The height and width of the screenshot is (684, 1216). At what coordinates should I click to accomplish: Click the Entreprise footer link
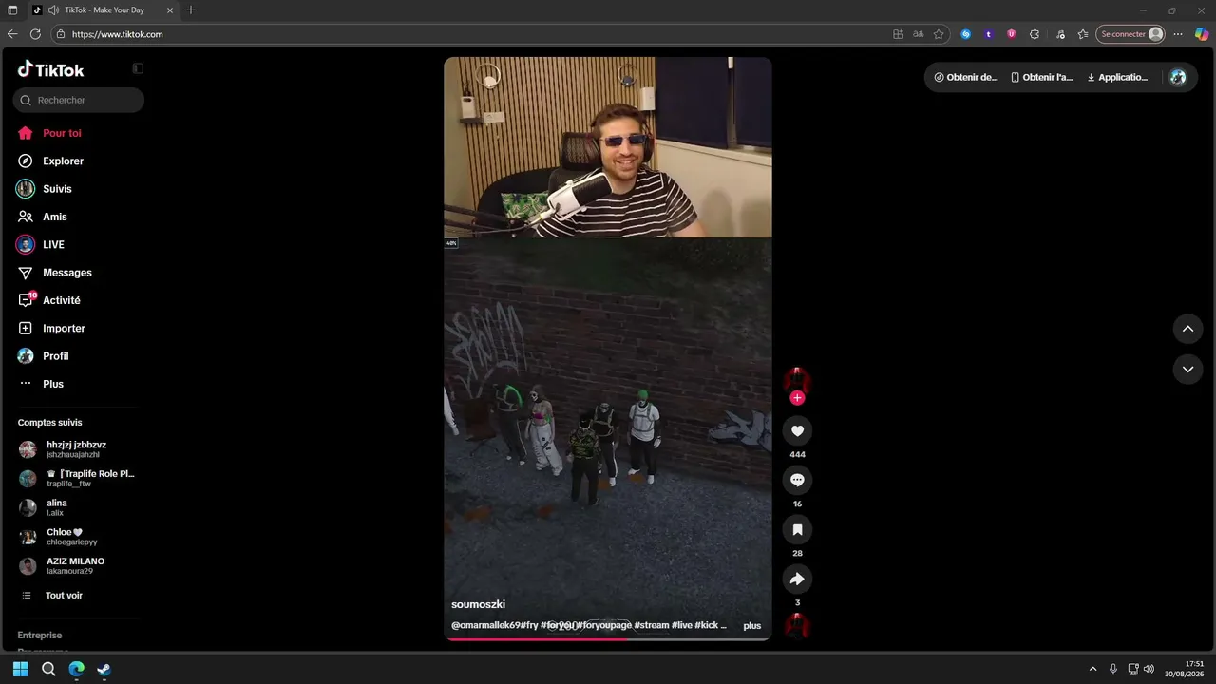[40, 636]
